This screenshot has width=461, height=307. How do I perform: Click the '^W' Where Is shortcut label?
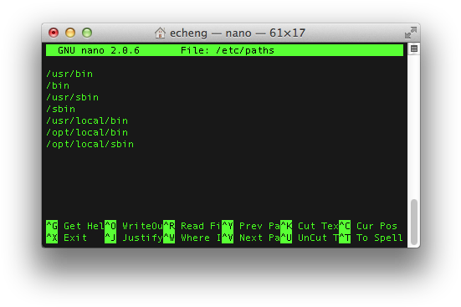point(169,238)
